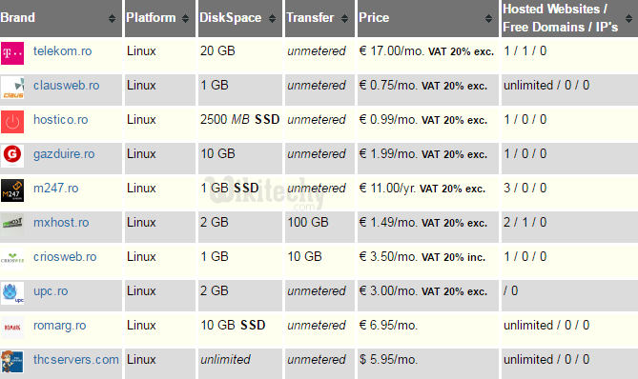Sort by Hosted Websites column arrows
This screenshot has width=638, height=379.
click(628, 18)
